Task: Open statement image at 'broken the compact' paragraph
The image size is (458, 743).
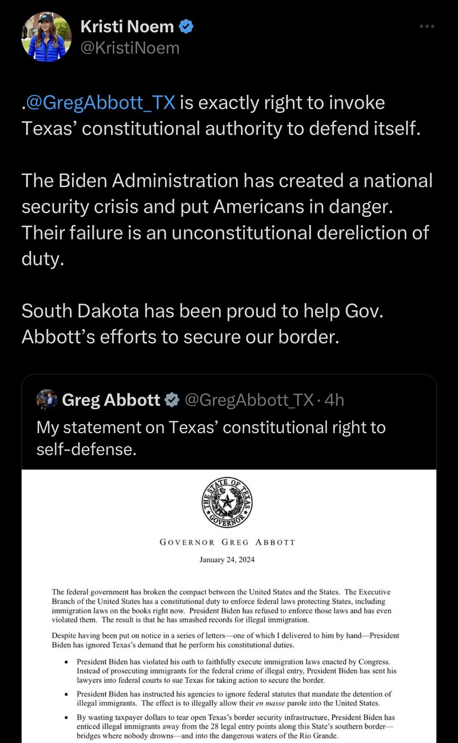Action: (221, 606)
